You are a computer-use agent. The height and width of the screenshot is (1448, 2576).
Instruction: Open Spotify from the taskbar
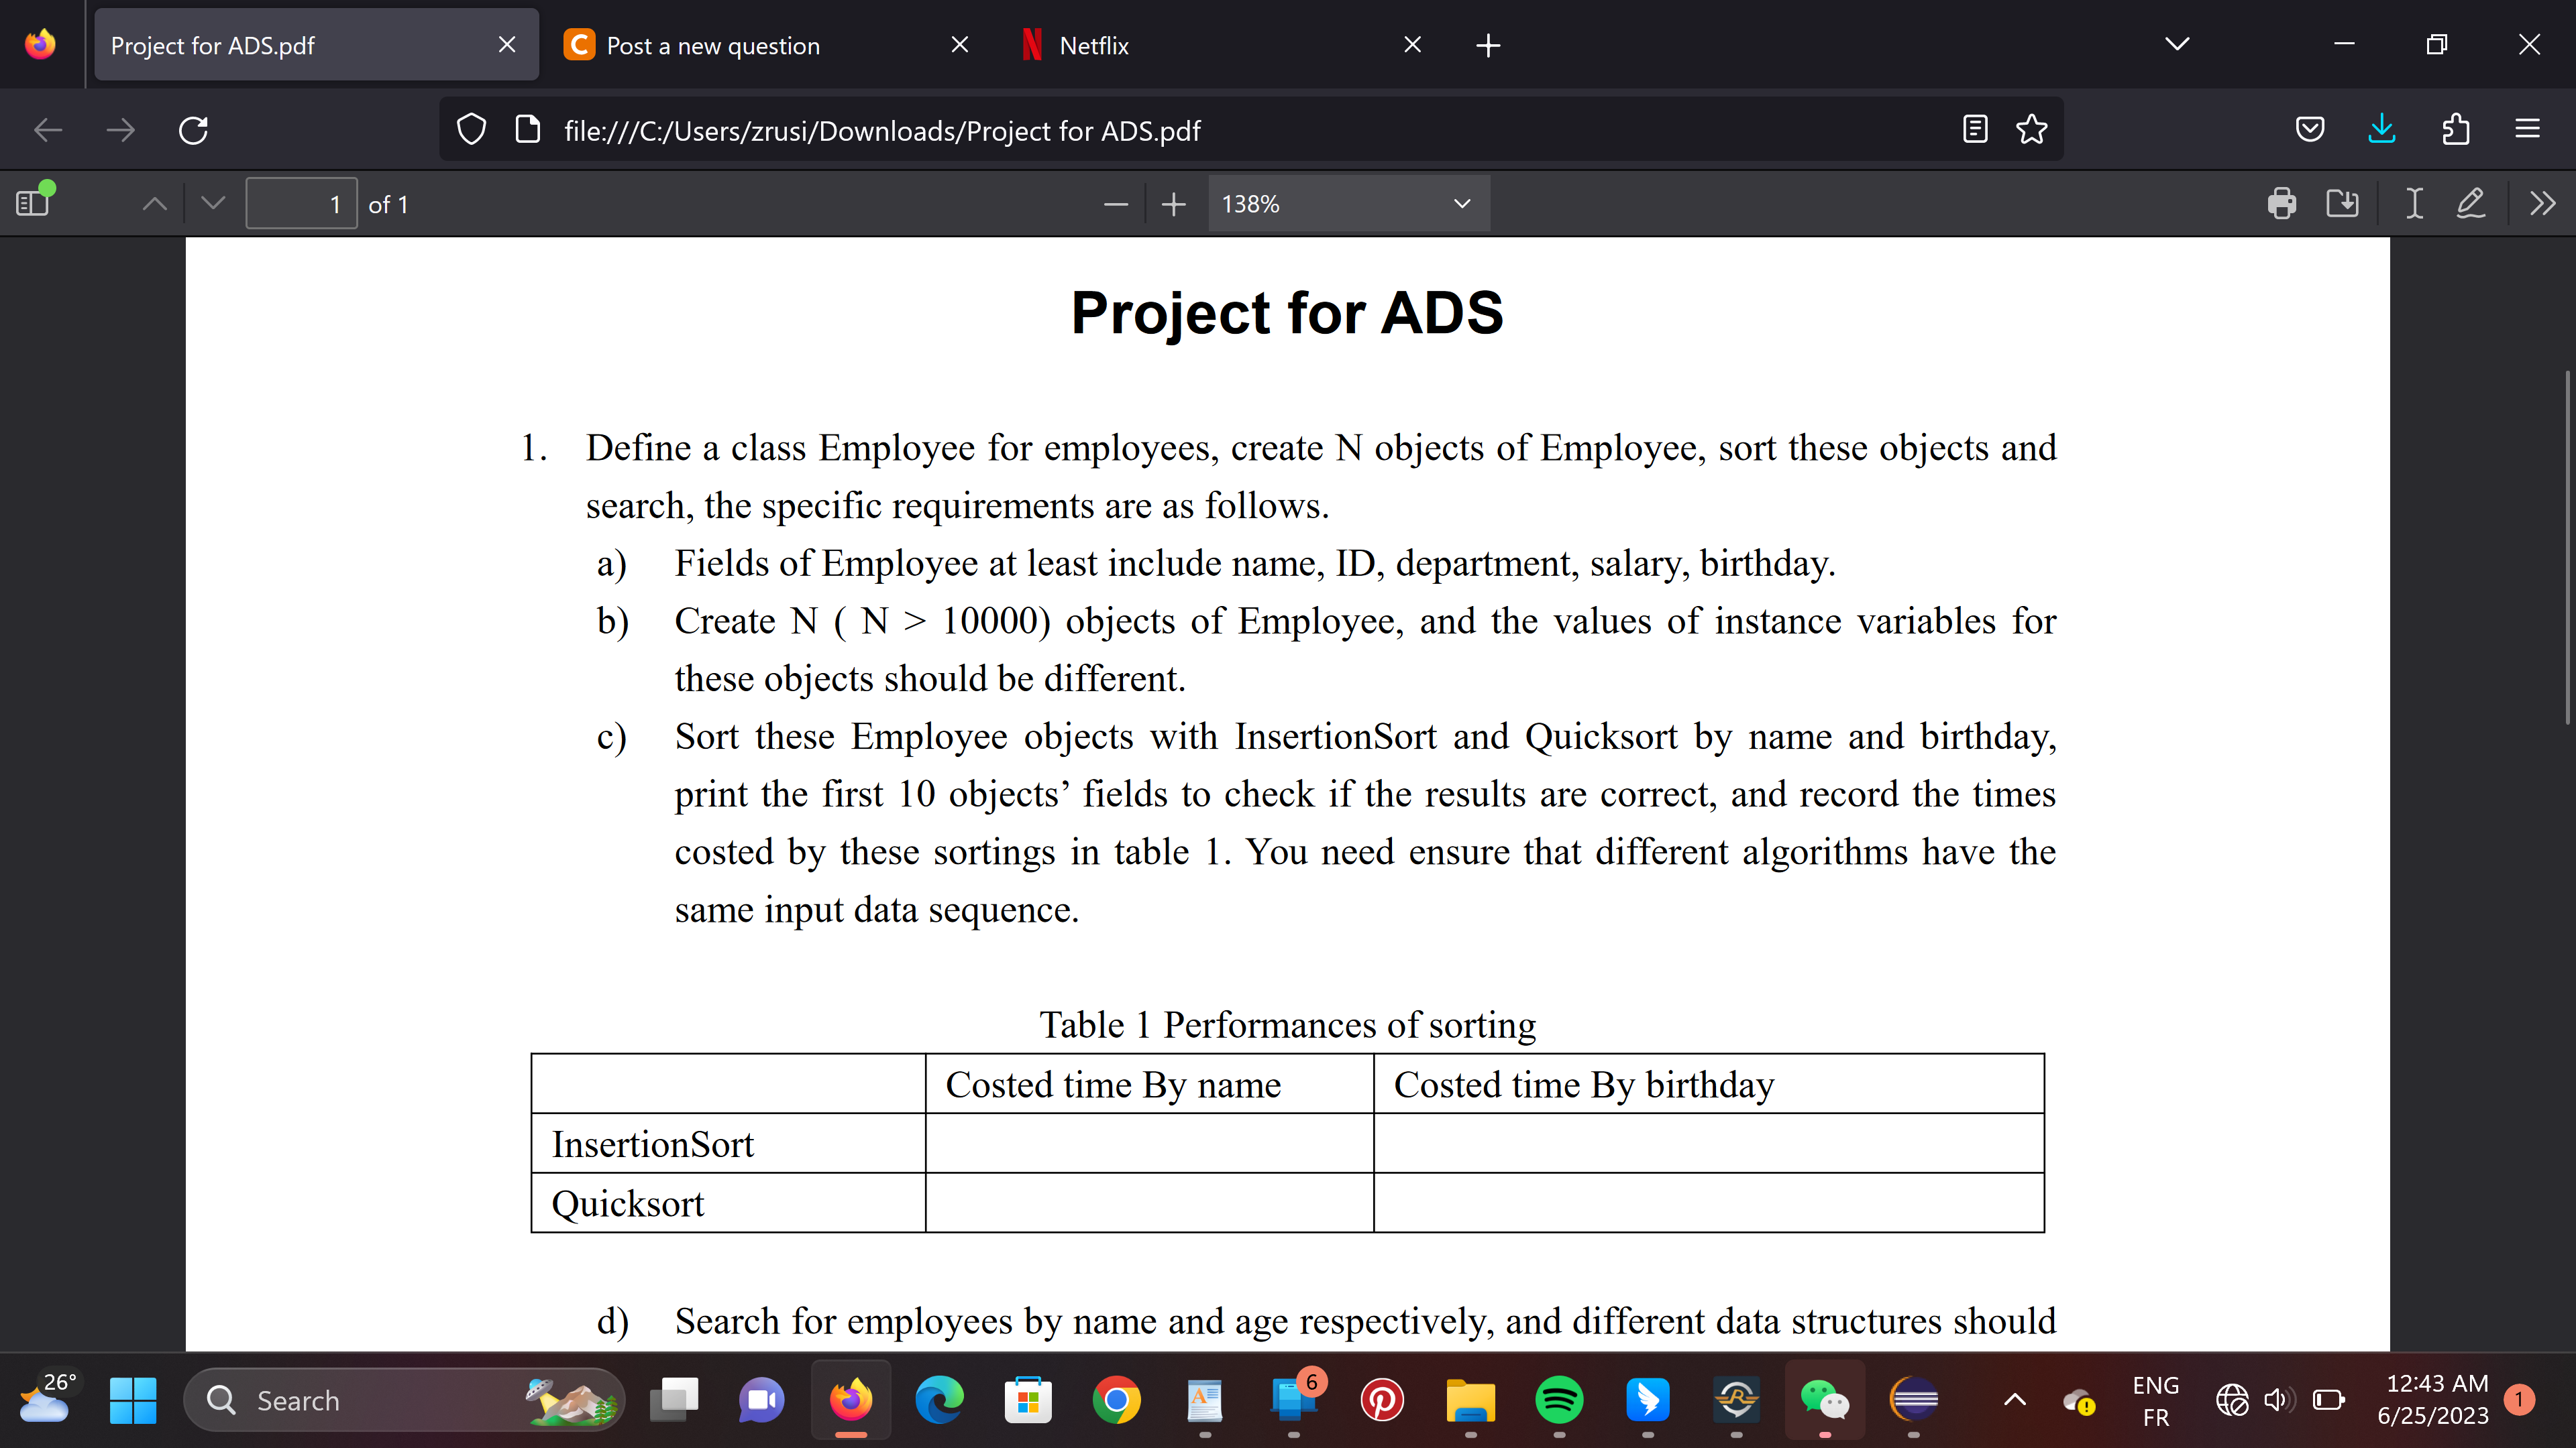tap(1558, 1400)
